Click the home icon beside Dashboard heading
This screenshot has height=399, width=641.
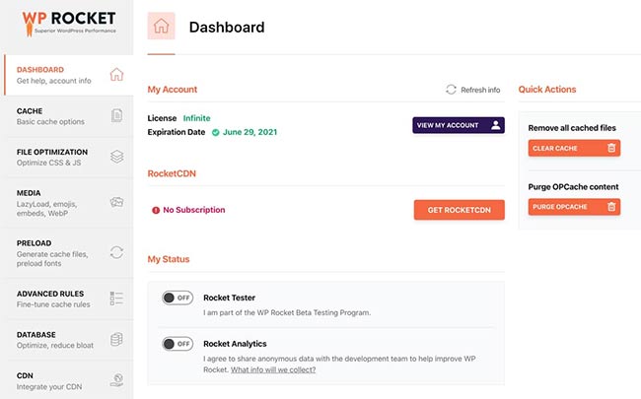click(x=161, y=28)
